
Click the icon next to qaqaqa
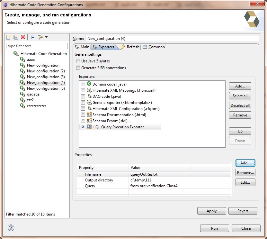(22, 94)
